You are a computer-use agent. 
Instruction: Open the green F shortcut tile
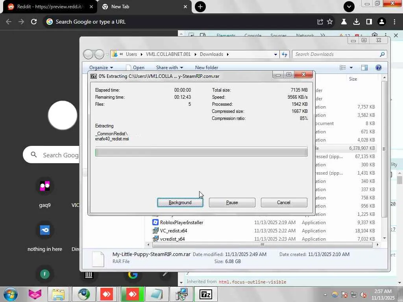point(45,274)
